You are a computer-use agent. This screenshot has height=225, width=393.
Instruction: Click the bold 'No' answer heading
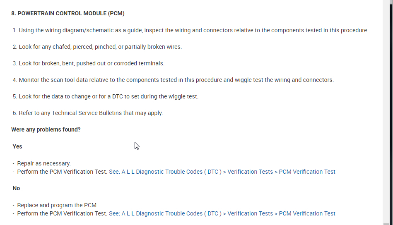tap(17, 188)
